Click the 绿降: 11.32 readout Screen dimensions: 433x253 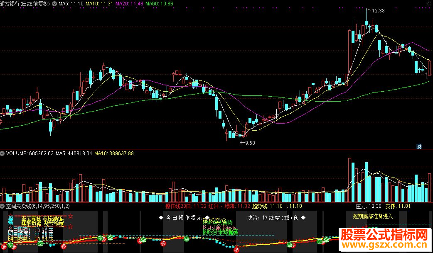point(237,206)
